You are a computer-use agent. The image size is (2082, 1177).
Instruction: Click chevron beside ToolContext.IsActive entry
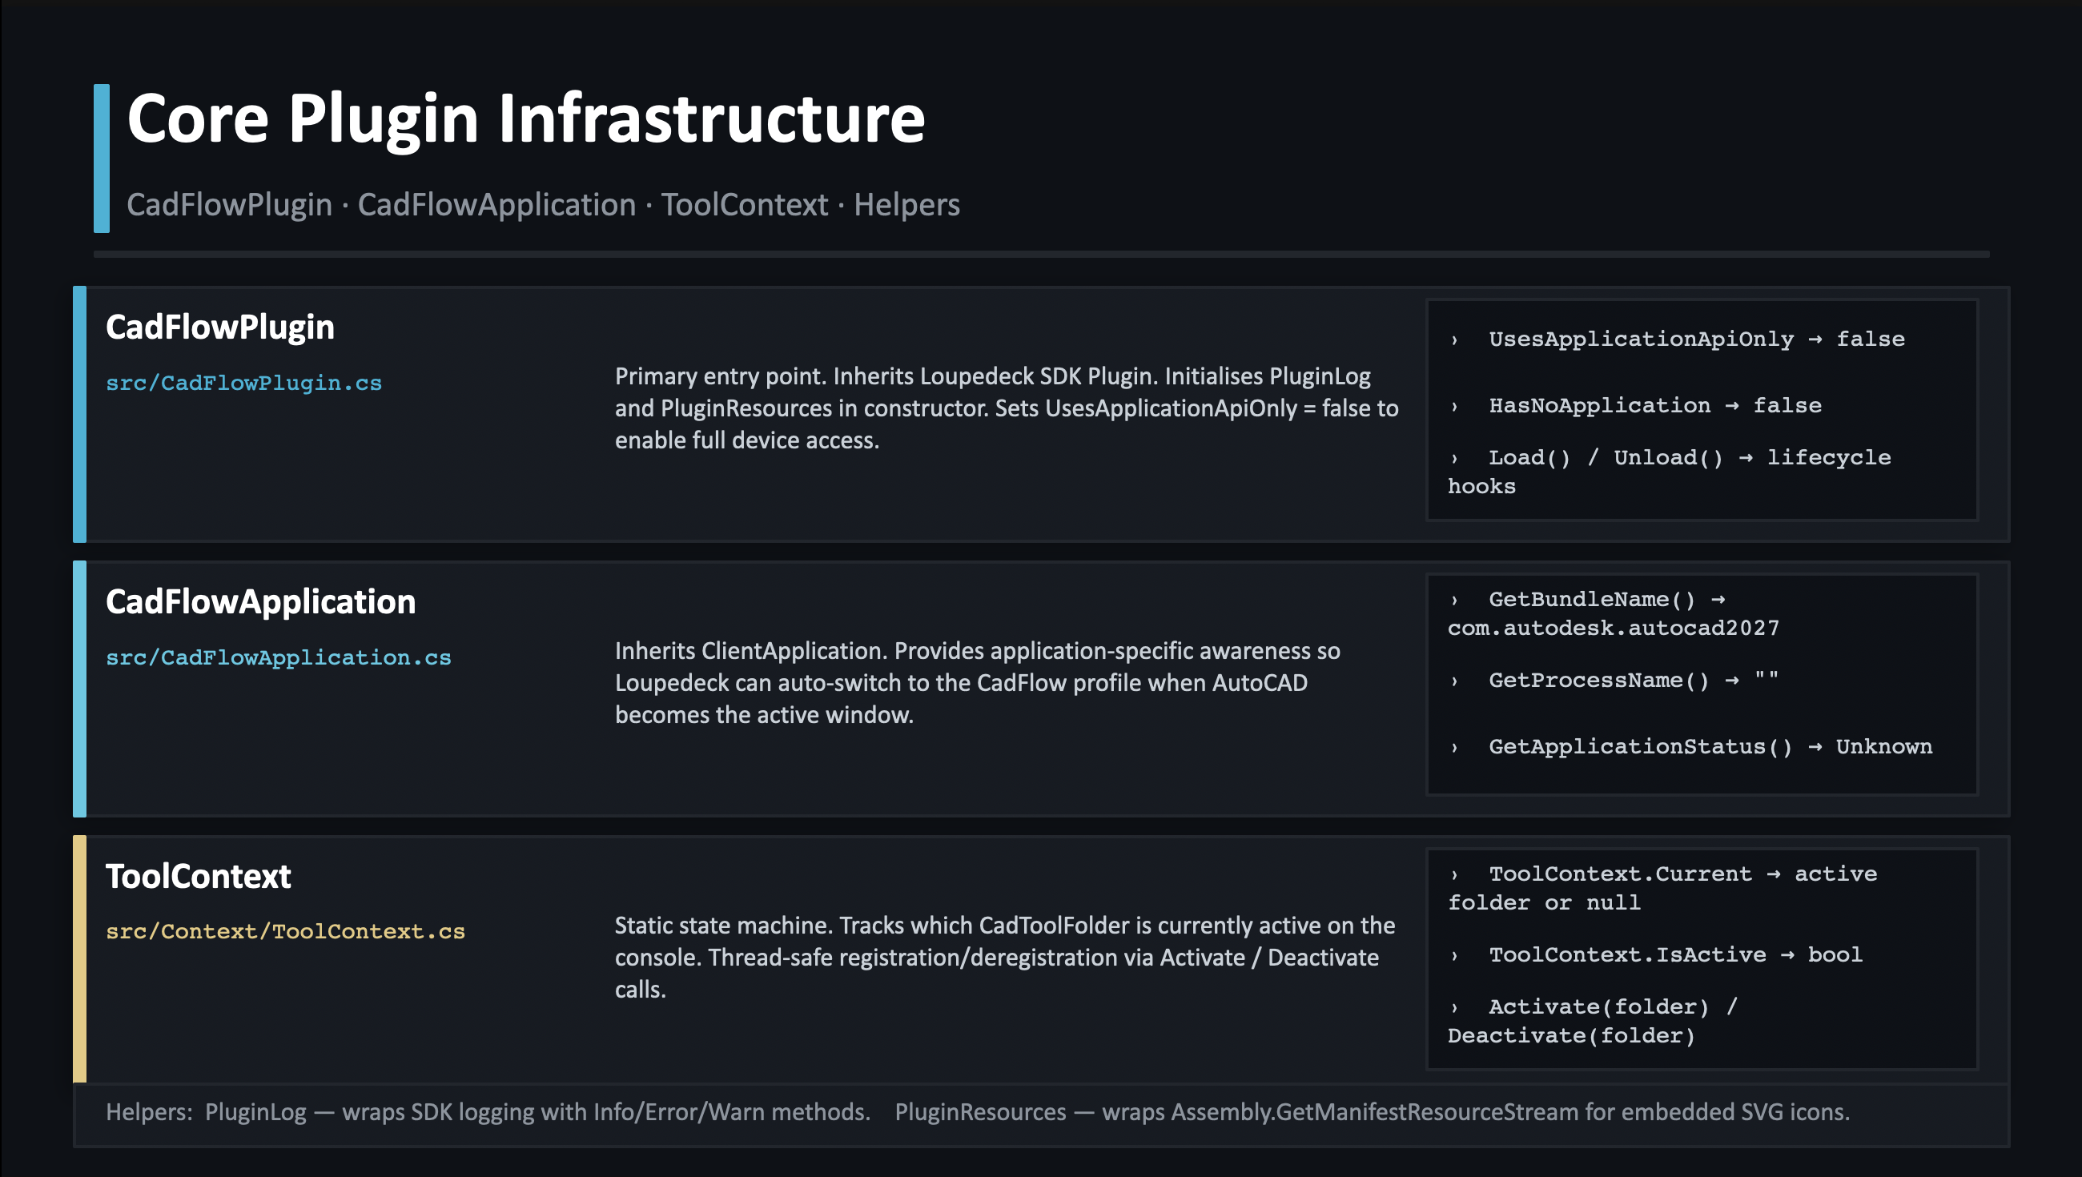1454,955
